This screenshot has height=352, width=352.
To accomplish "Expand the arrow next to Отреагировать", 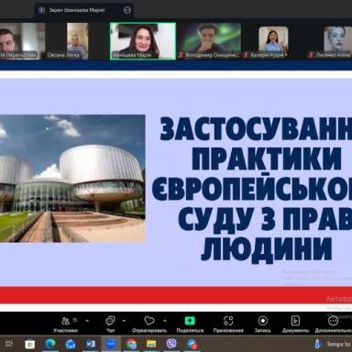I will (x=165, y=321).
